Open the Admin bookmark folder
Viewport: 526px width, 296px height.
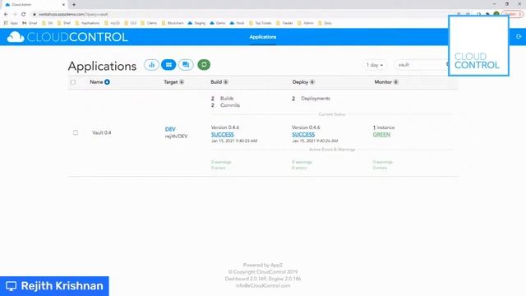coord(305,23)
